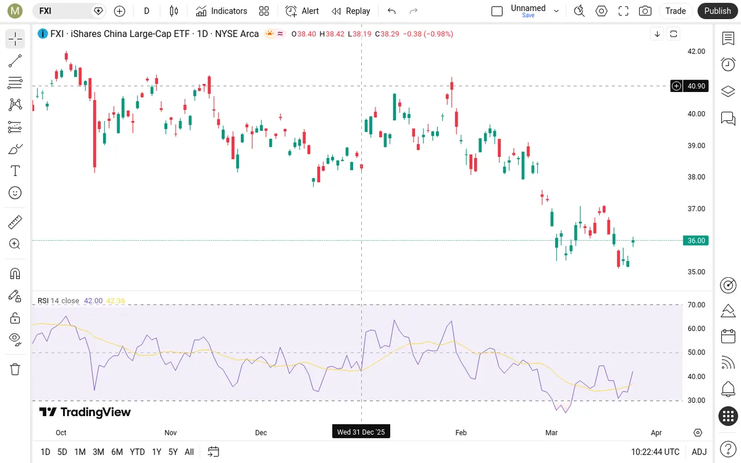This screenshot has width=741, height=463.
Task: Open indicator templates grid
Action: coord(264,10)
